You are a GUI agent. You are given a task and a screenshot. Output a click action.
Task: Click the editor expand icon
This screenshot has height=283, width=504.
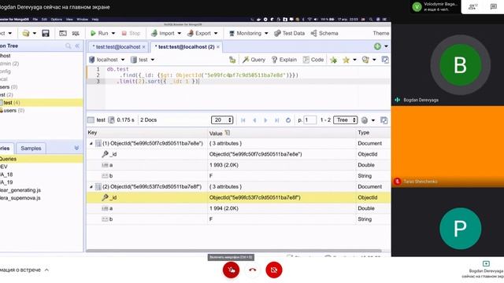coord(385,60)
